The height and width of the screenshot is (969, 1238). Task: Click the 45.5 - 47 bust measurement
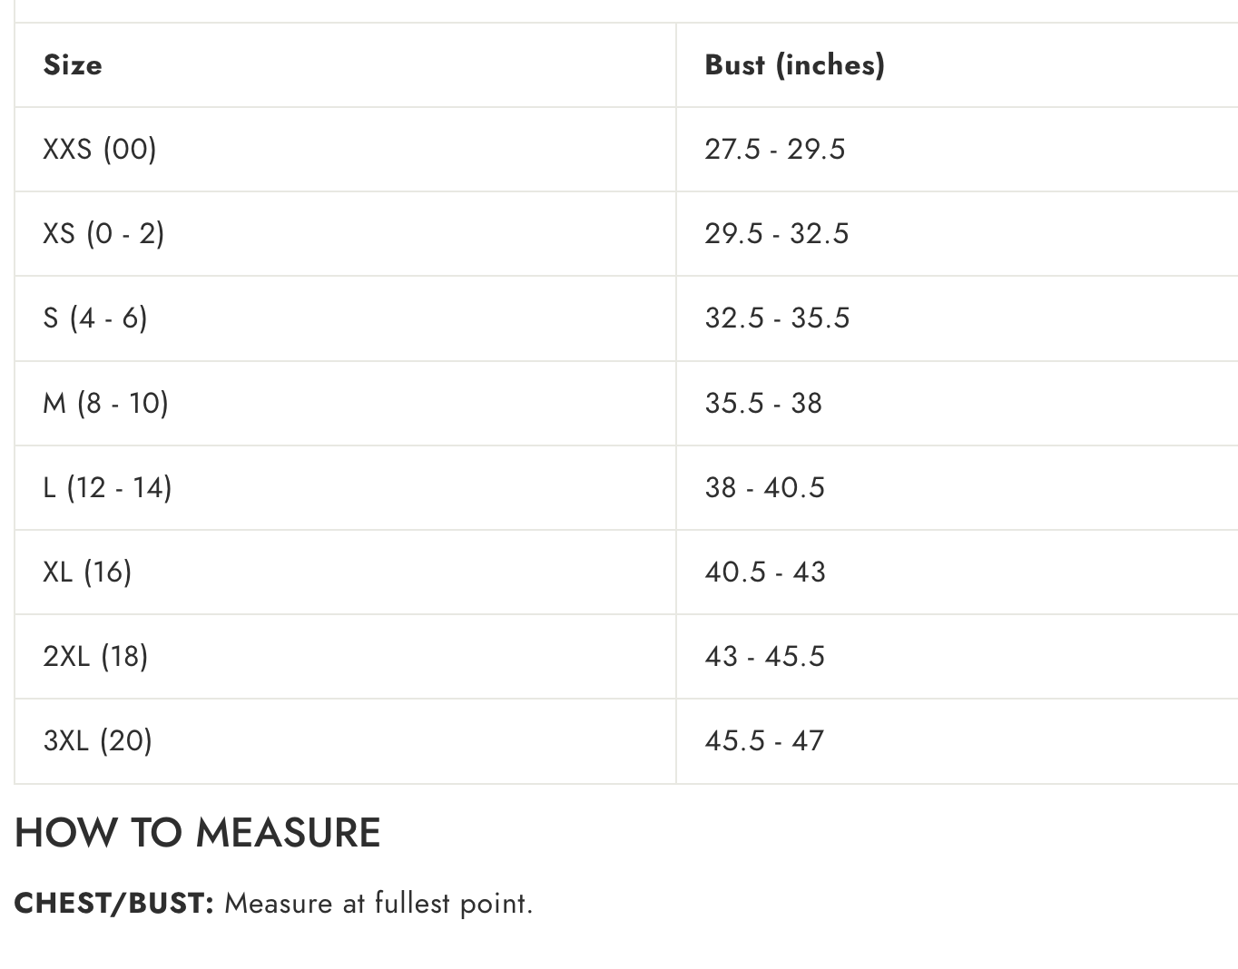click(764, 741)
